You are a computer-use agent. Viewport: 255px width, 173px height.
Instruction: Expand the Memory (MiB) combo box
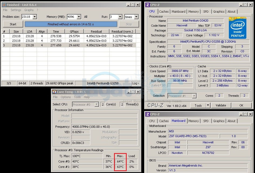(79, 17)
